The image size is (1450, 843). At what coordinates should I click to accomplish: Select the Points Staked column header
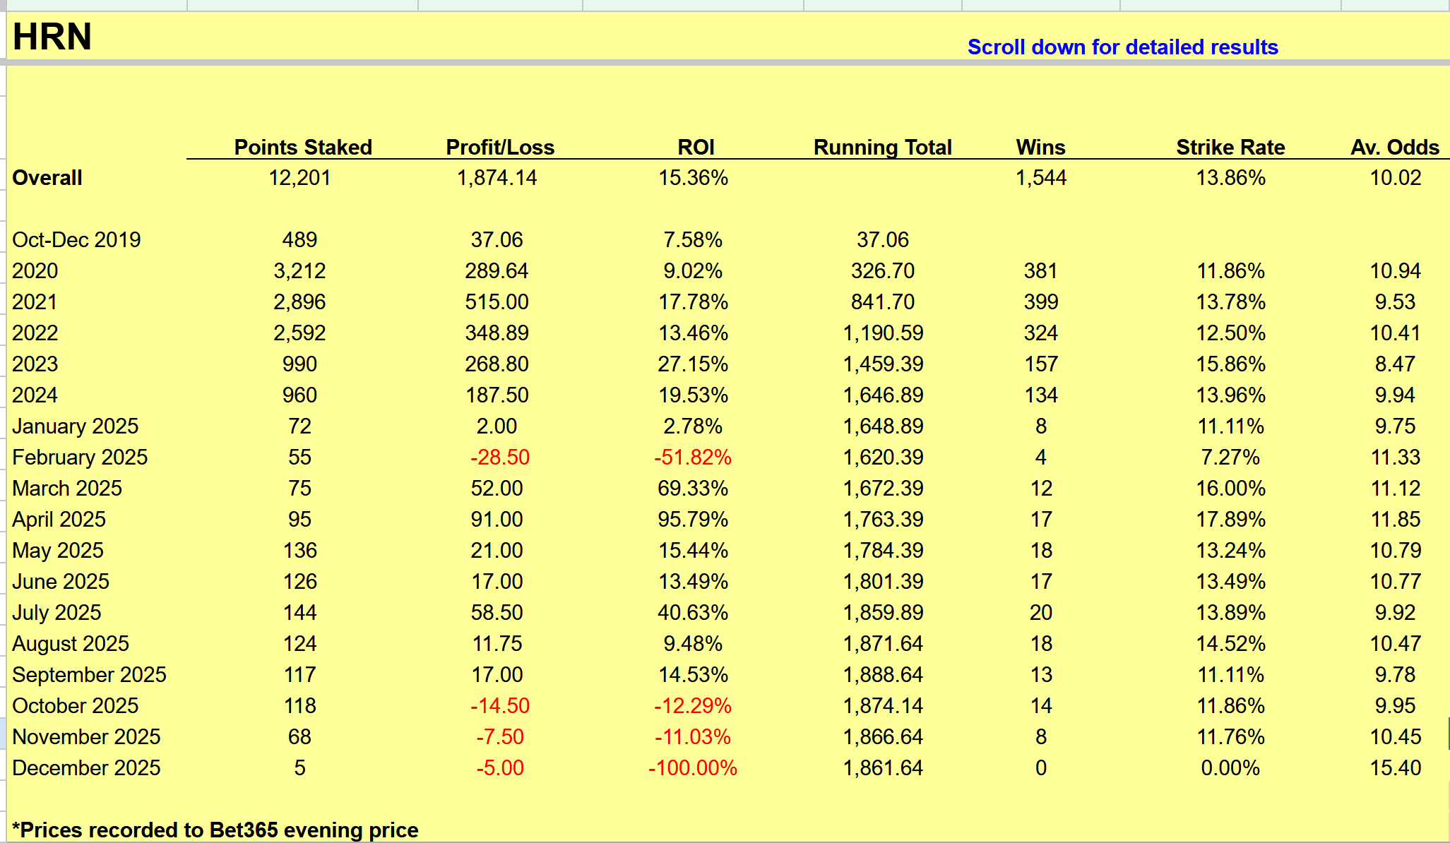coord(302,147)
